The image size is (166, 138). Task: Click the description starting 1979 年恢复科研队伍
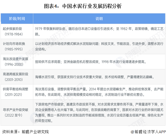click(x=99, y=31)
